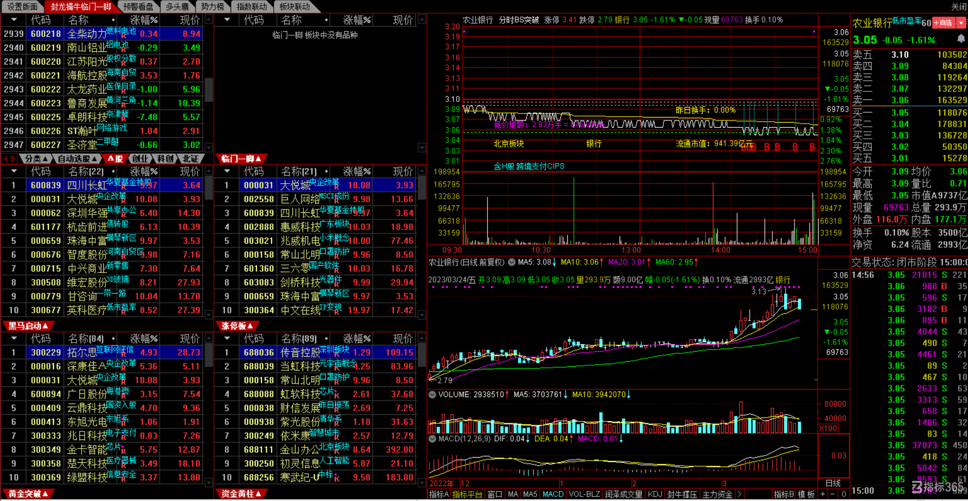Select stock row 600839 四川长虹 in A股 list
Screen dimensions: 968x501
(x=103, y=185)
